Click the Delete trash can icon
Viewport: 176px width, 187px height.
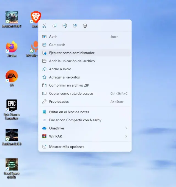coord(85,26)
